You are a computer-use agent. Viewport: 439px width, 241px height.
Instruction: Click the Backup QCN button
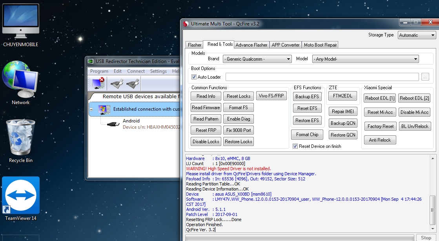(343, 123)
